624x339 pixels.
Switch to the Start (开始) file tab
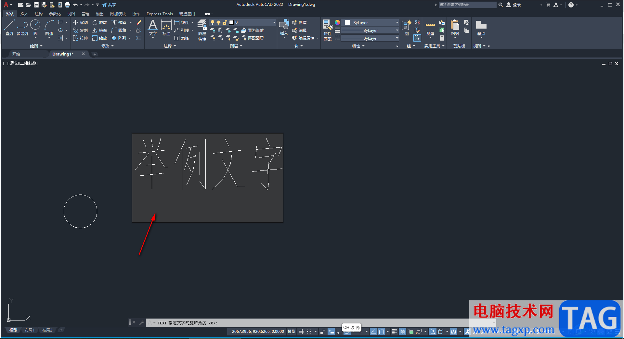[16, 54]
